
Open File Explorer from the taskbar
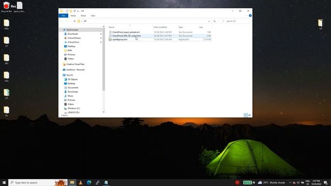[72, 182]
